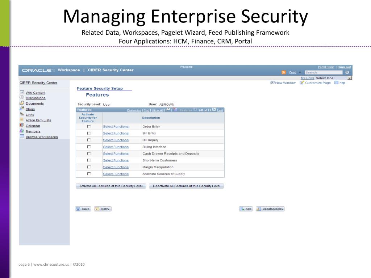
Task: Show next rows arrow in Features grid
Action: coord(214,109)
